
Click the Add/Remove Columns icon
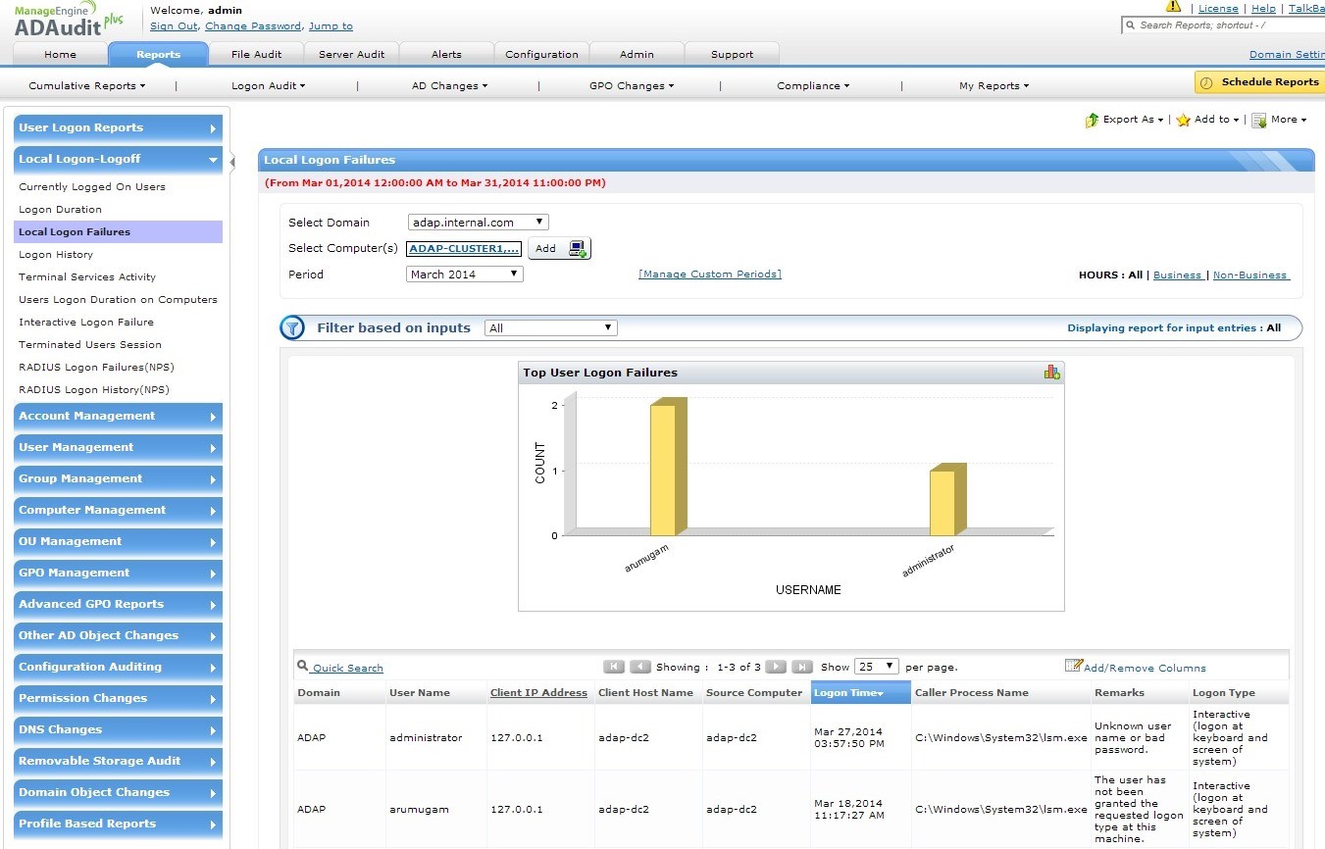tap(1073, 667)
